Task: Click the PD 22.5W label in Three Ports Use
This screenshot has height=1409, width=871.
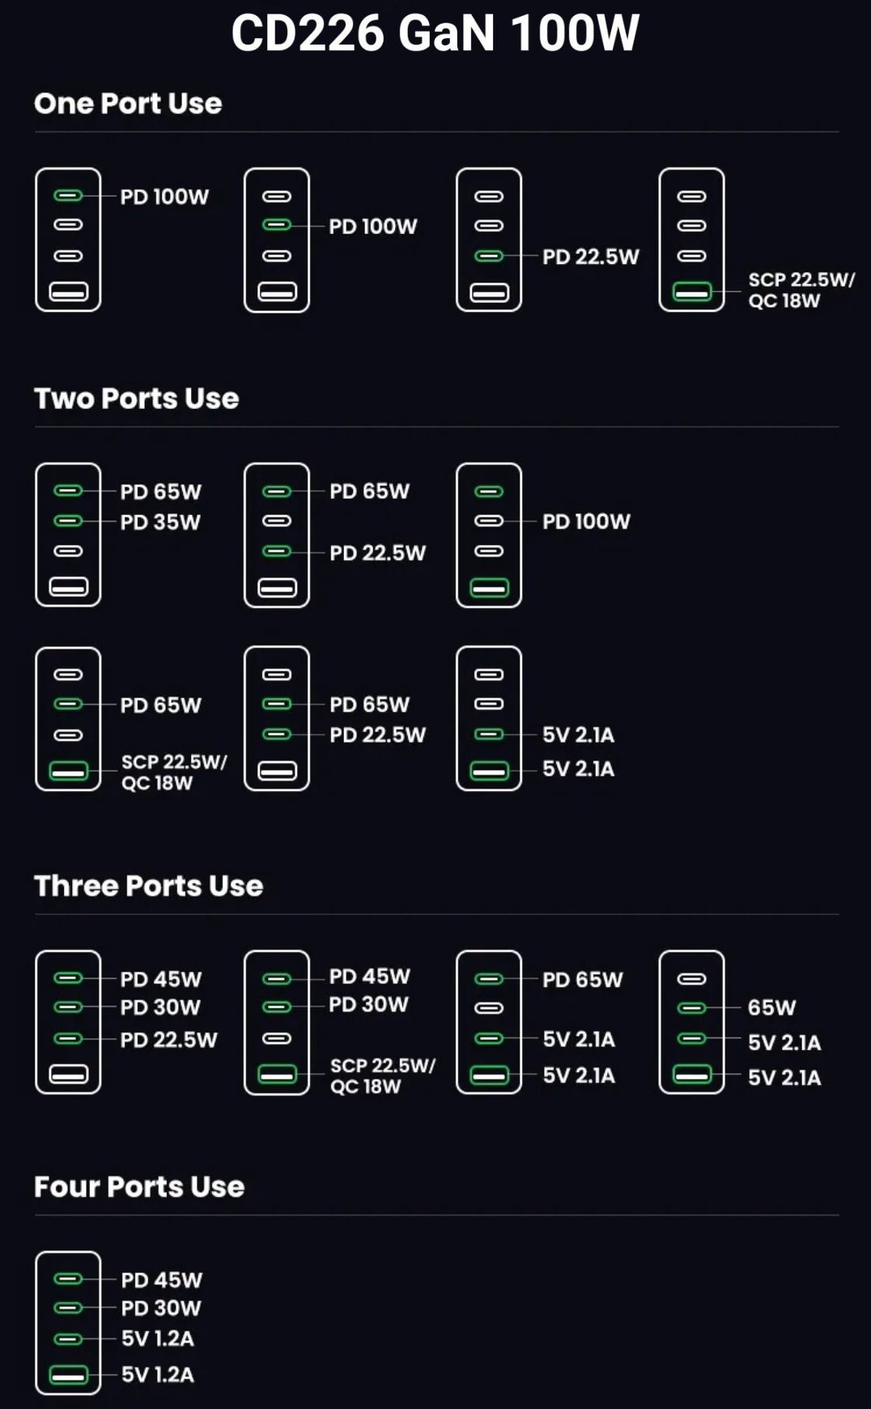Action: click(169, 1040)
